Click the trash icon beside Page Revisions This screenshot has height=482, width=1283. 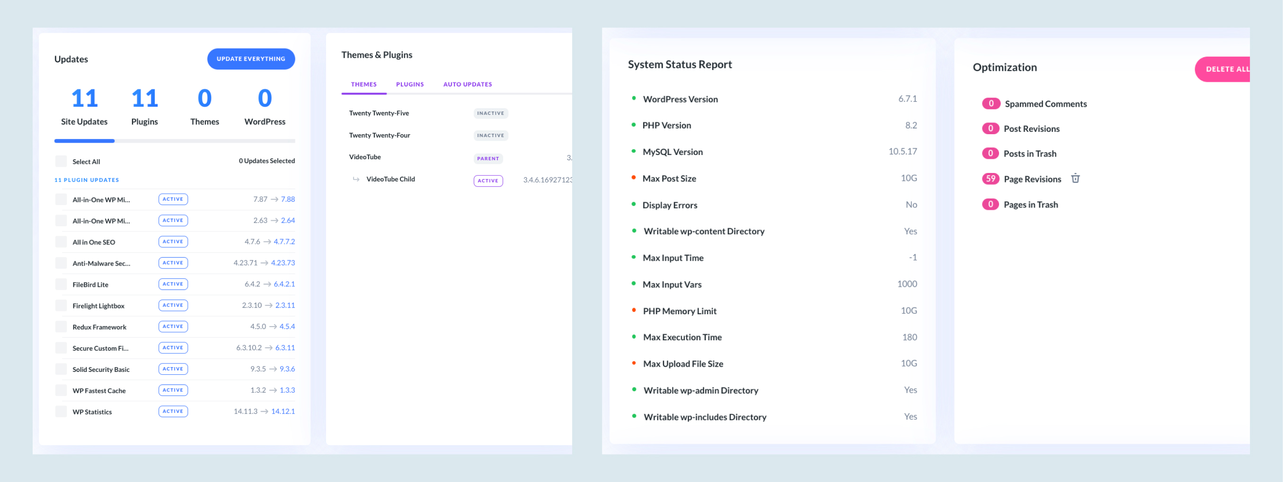pyautogui.click(x=1075, y=178)
